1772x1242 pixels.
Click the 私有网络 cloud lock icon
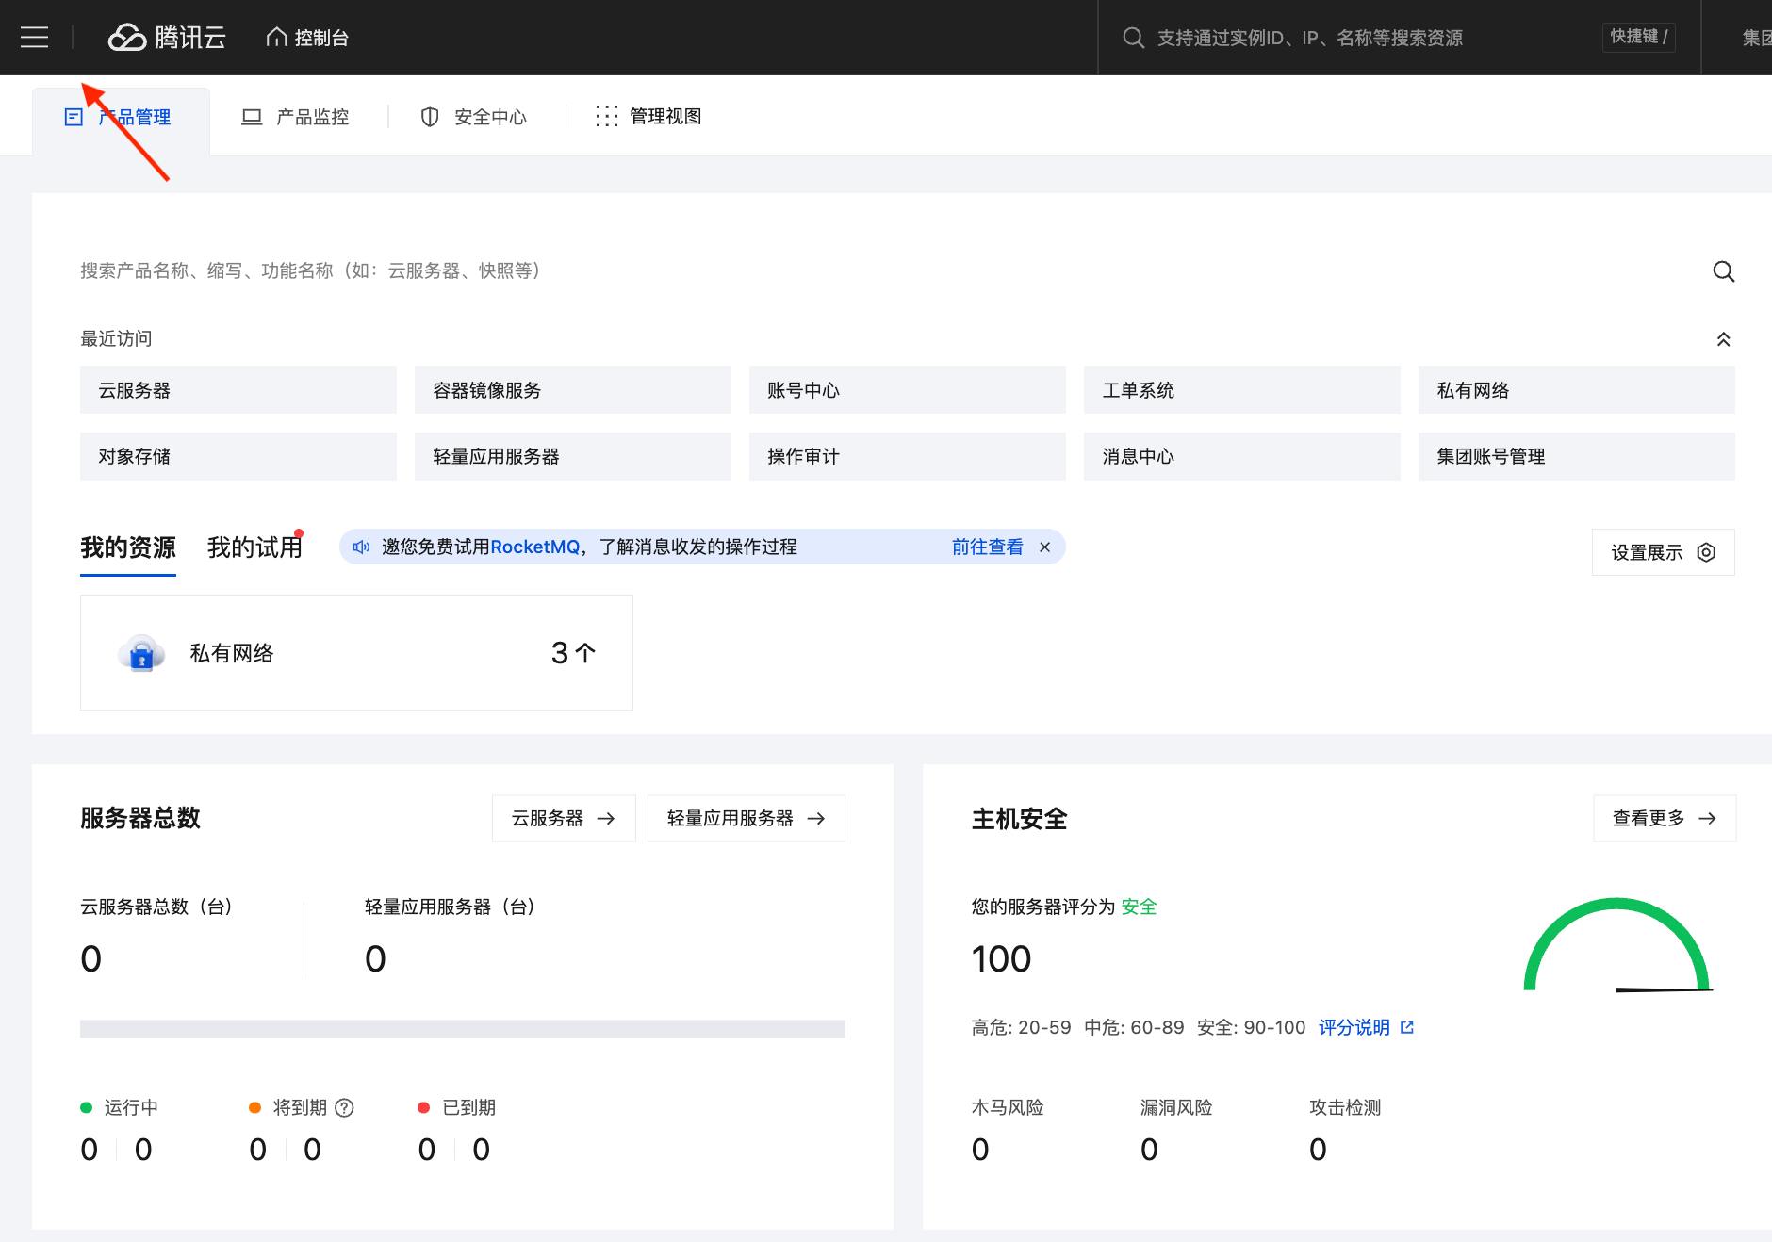tap(141, 653)
